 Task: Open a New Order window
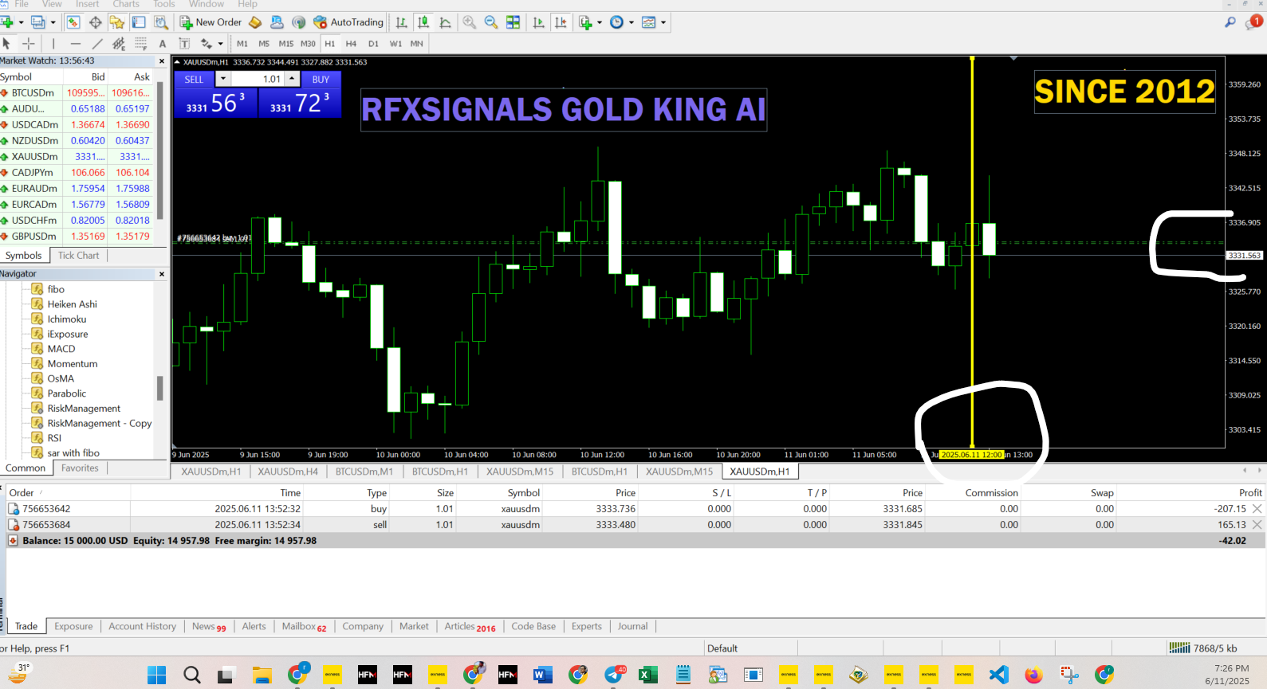211,22
